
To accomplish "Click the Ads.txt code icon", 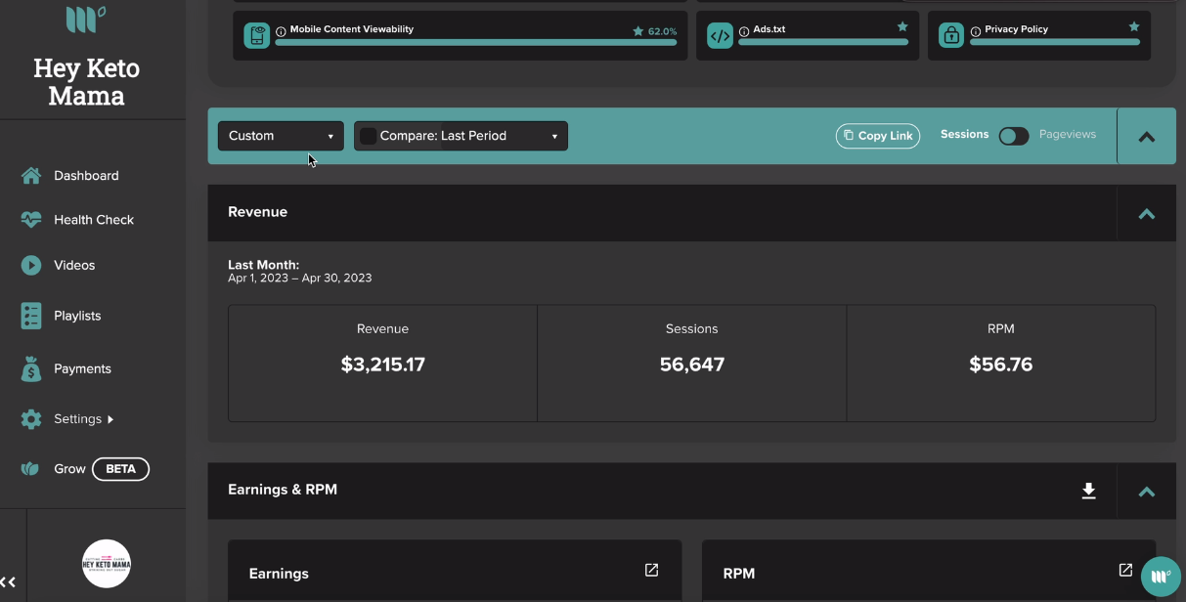I will (x=720, y=36).
